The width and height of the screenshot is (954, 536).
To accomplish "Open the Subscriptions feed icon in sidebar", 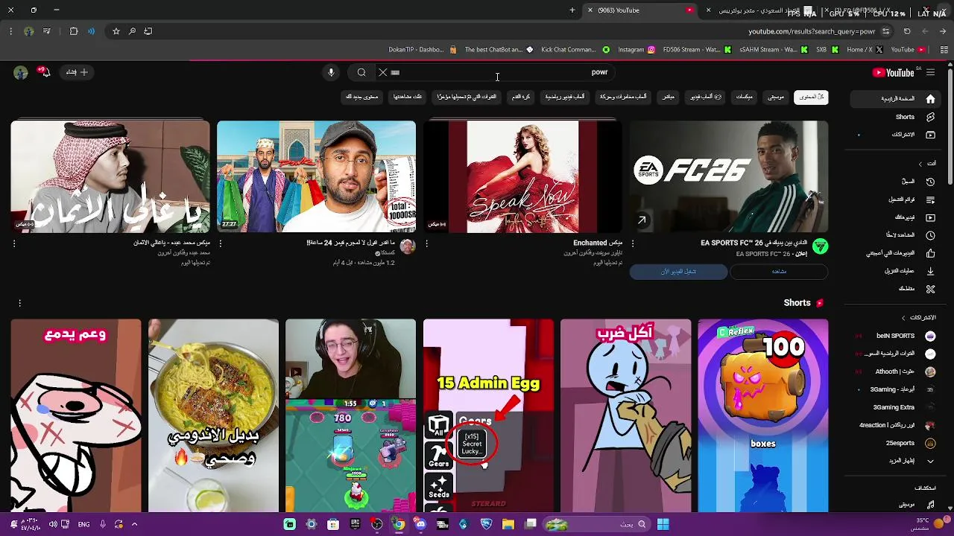I will [930, 135].
